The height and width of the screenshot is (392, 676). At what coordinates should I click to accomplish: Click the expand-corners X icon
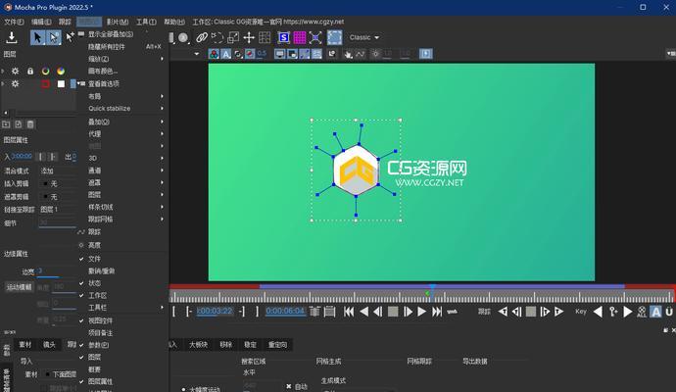coord(315,37)
